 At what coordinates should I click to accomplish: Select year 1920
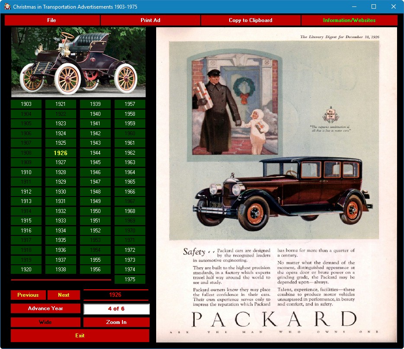click(26, 270)
